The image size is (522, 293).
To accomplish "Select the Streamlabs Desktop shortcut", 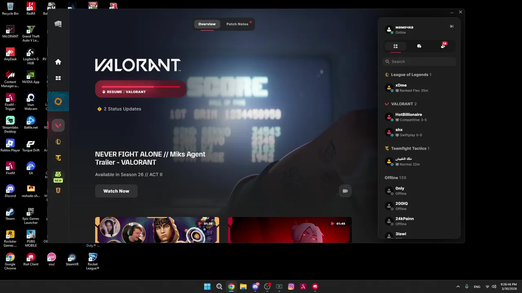I will coord(10,125).
